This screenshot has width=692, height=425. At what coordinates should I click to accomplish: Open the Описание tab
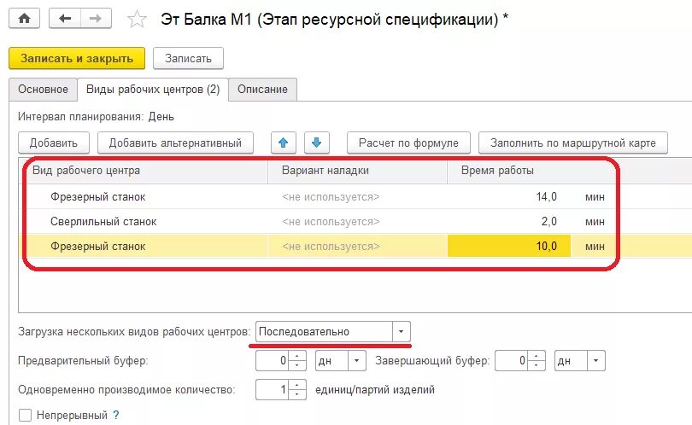262,90
